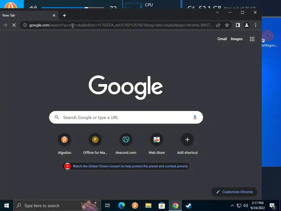The width and height of the screenshot is (281, 211).
Task: Click the forward navigation arrow
Action: coord(5,25)
